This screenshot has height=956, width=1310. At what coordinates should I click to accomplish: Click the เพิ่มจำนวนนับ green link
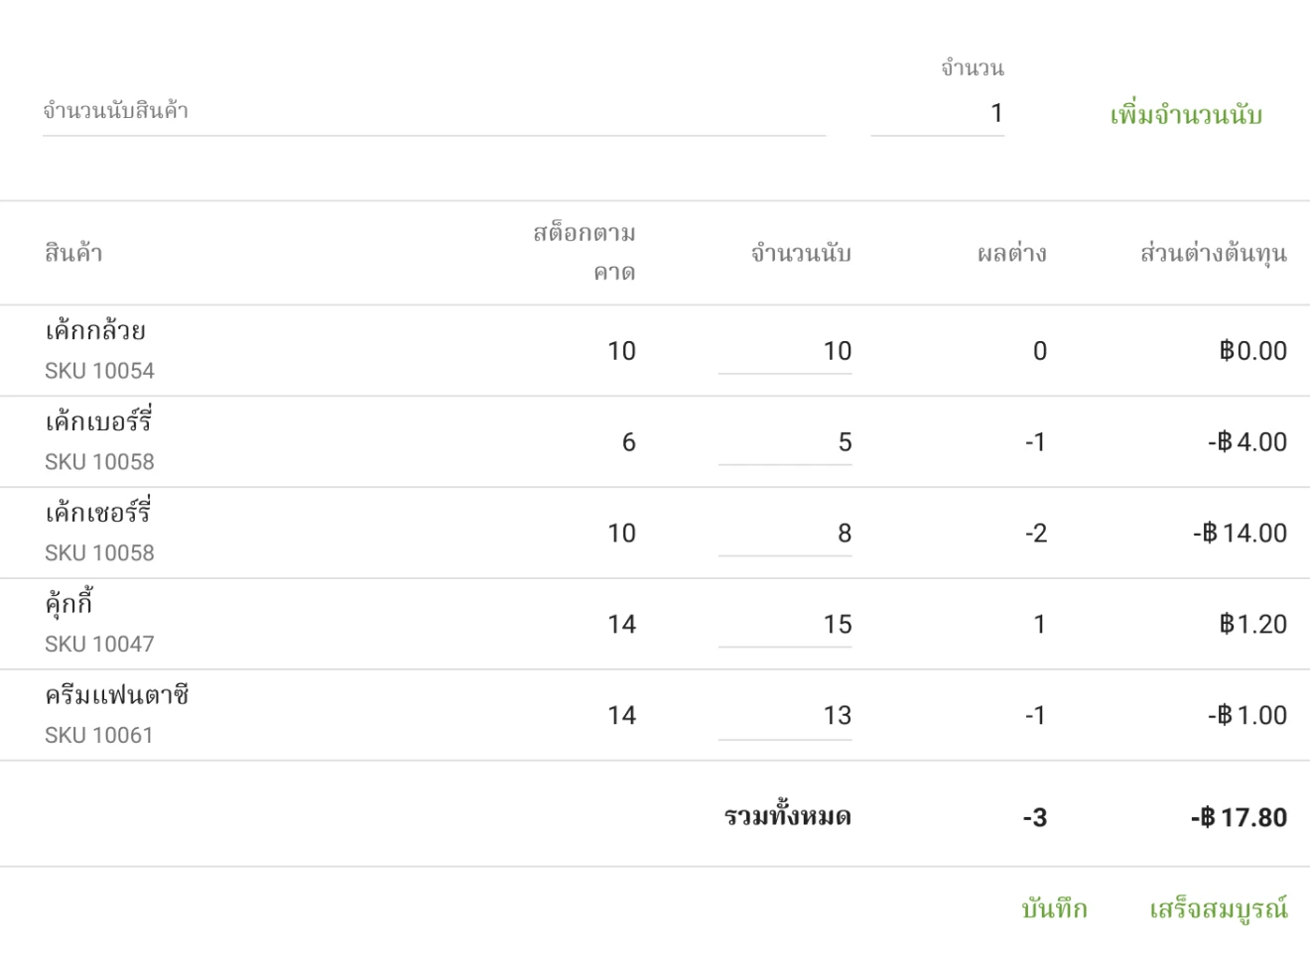coord(1183,114)
